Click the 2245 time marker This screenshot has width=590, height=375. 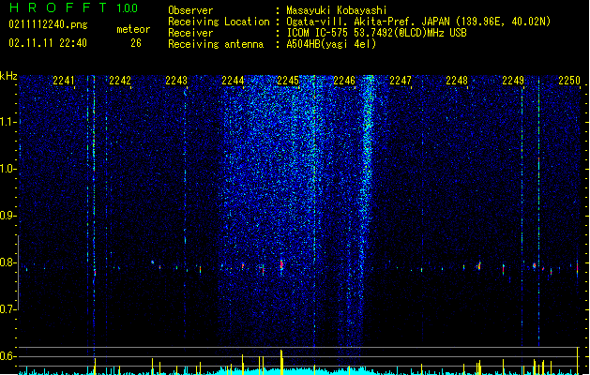288,81
